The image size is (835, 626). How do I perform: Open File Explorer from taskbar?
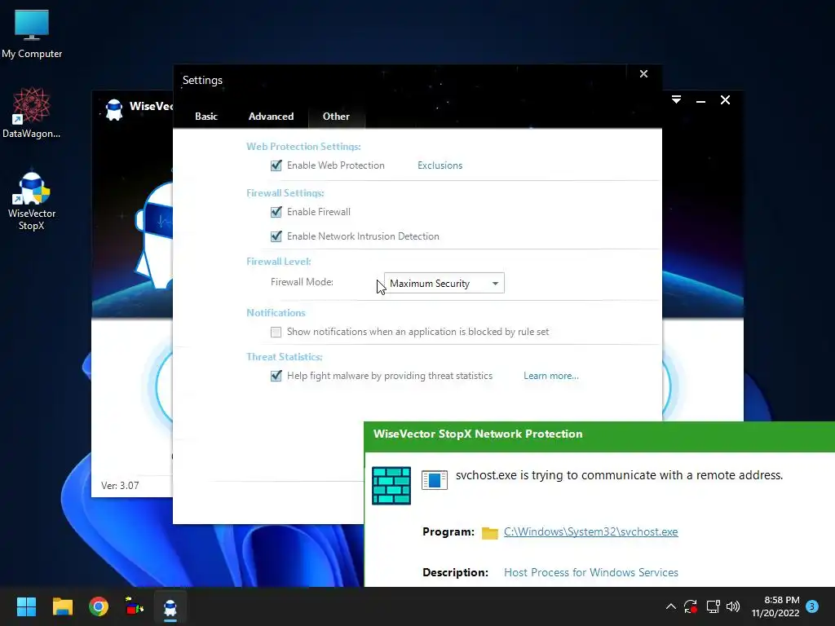click(x=62, y=606)
